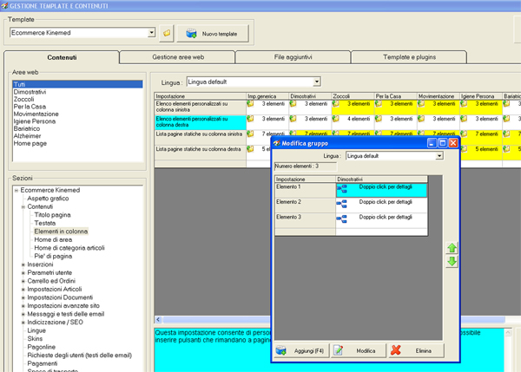Viewport: 521px width, 372px height.
Task: Open the File aggiuntivi tab
Action: tap(293, 57)
